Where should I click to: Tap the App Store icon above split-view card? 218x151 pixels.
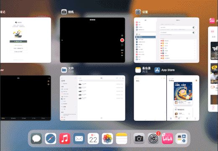point(157,70)
